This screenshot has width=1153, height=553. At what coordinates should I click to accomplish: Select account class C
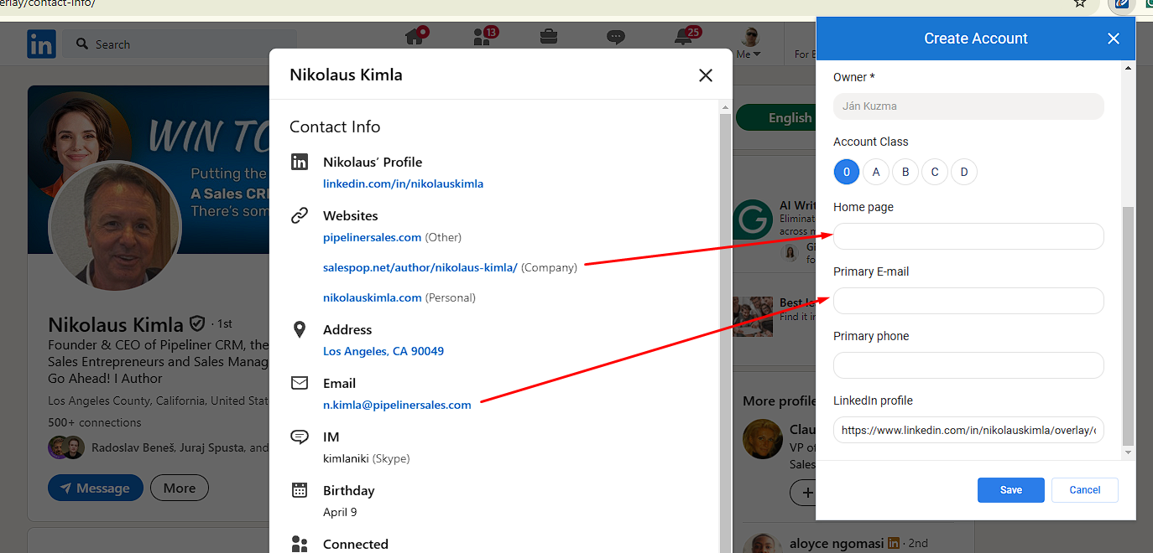coord(935,172)
